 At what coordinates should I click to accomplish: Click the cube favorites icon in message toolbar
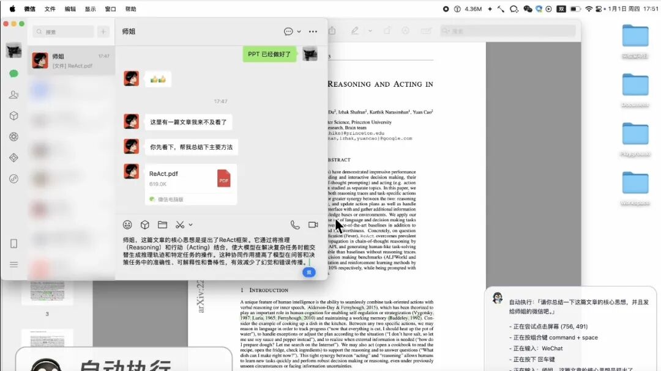[145, 225]
